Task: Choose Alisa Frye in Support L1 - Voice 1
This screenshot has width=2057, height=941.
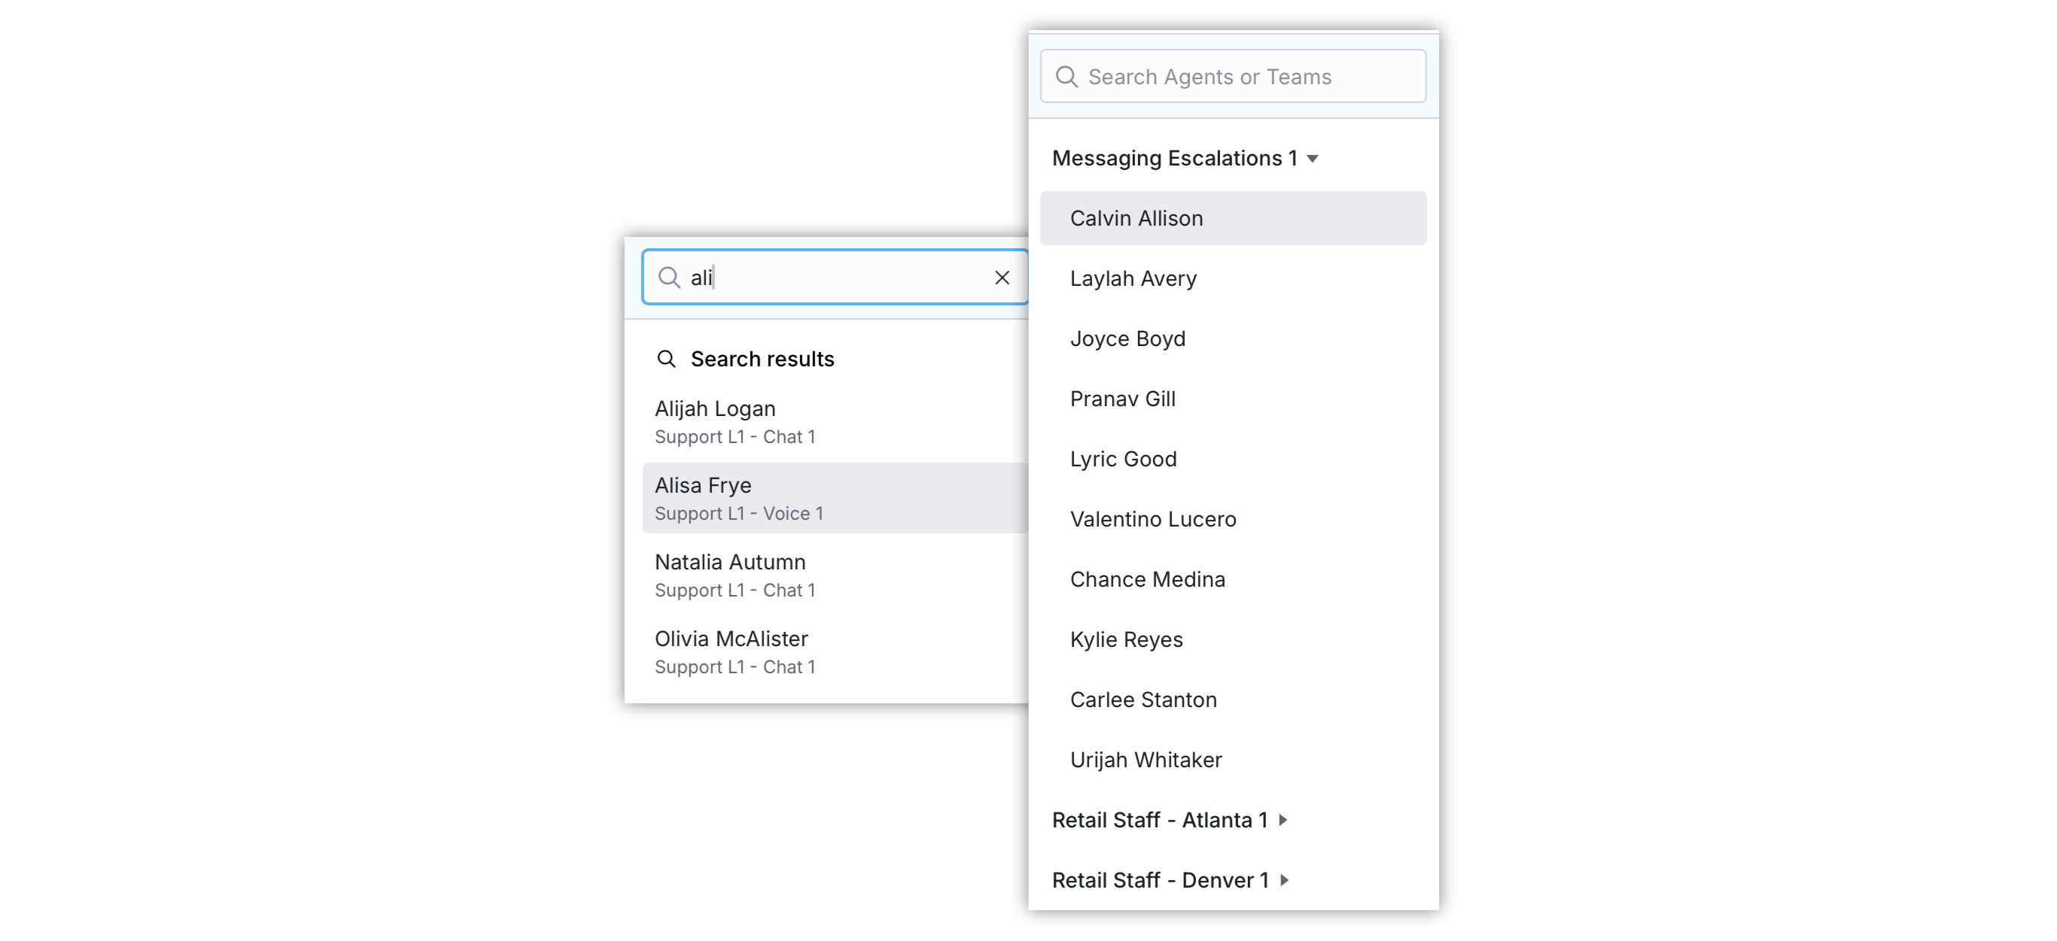Action: click(x=835, y=498)
